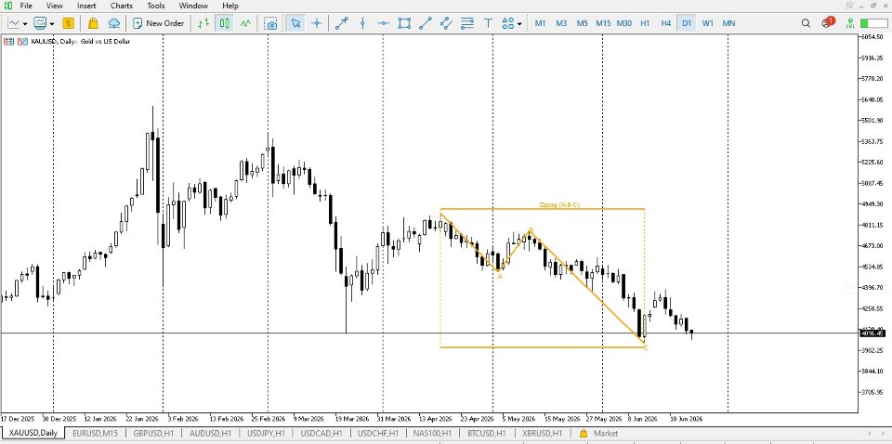Click the MetaTrader app icon in menu bar
Screen dimensions: 892x444
(8, 6)
